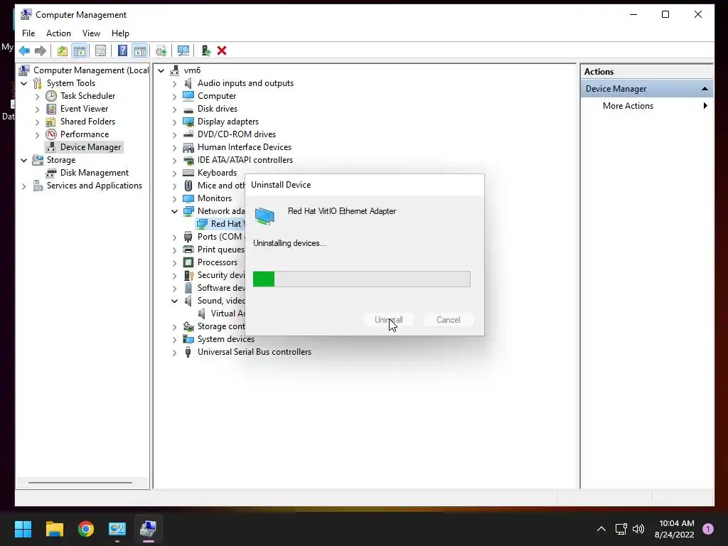Click the left pane horizontal scrollbar

pos(80,483)
